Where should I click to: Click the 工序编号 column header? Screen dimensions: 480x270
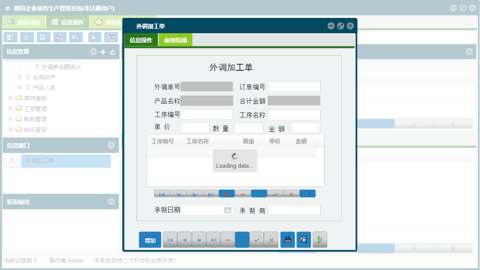[x=164, y=141]
